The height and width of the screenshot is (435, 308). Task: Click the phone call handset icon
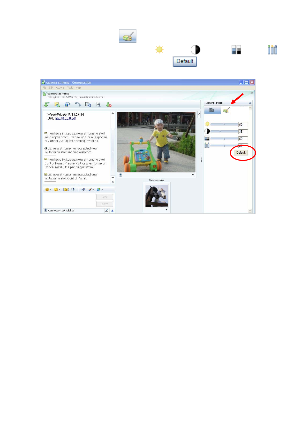click(78, 104)
